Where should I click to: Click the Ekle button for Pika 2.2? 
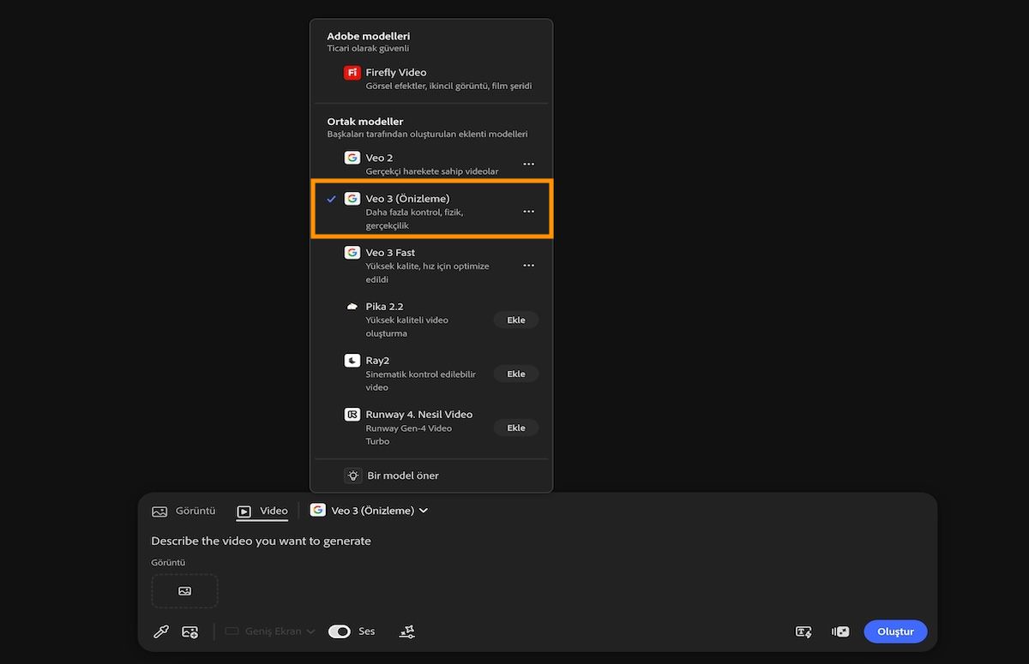(515, 320)
